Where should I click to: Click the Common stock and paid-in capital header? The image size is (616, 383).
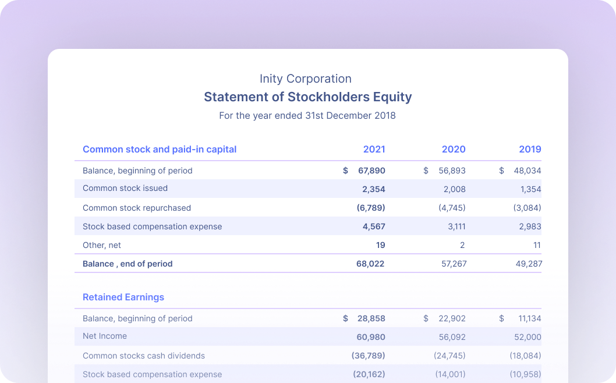pyautogui.click(x=160, y=150)
